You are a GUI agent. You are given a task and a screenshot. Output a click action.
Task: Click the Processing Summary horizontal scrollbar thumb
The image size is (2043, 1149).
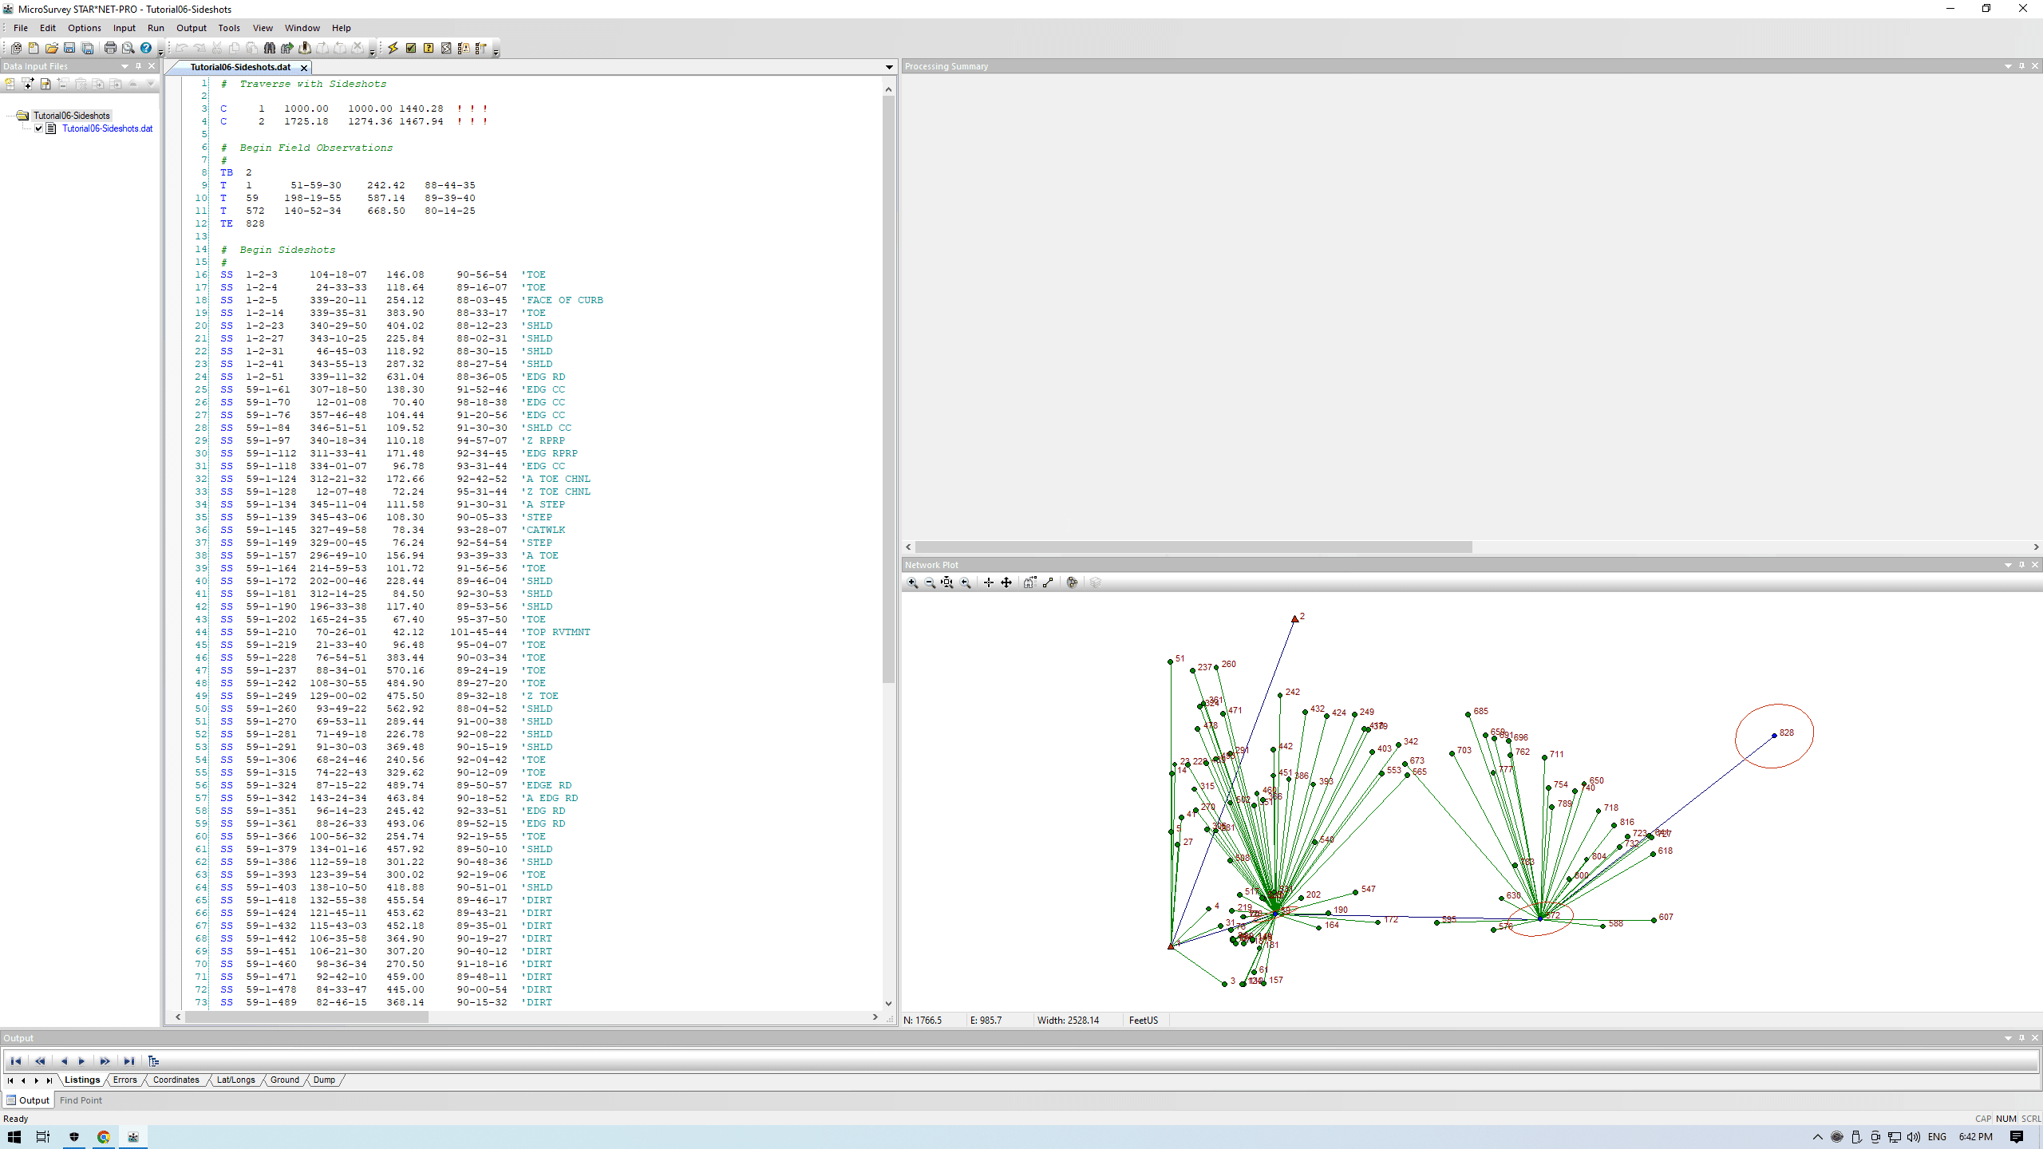pos(1193,547)
